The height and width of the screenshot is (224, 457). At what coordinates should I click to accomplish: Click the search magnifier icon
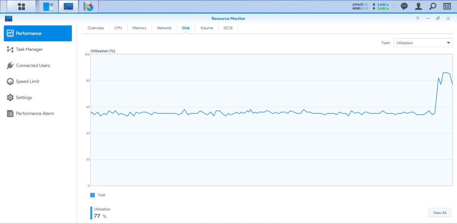[x=432, y=6]
